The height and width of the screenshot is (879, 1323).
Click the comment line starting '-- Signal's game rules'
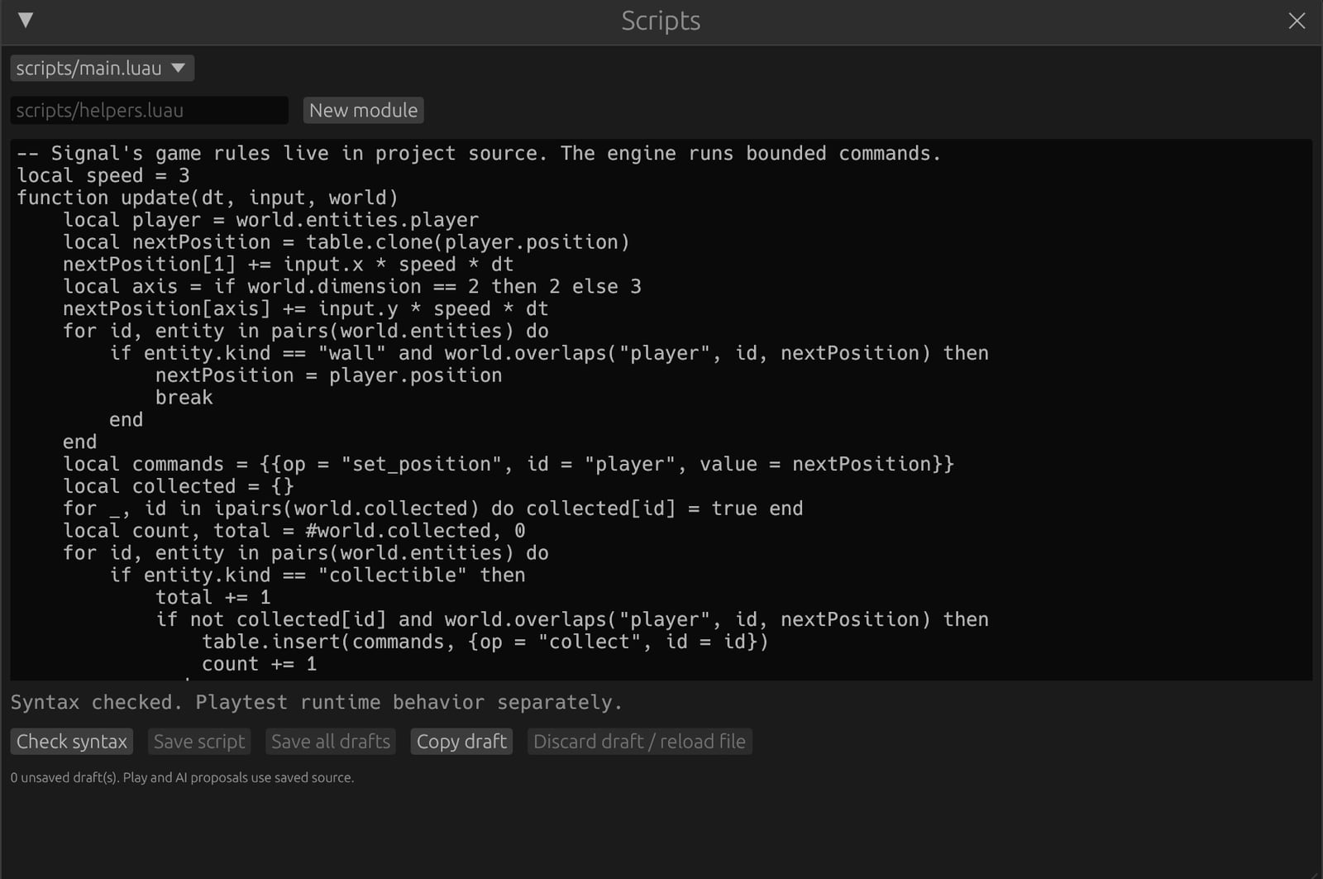coord(479,153)
